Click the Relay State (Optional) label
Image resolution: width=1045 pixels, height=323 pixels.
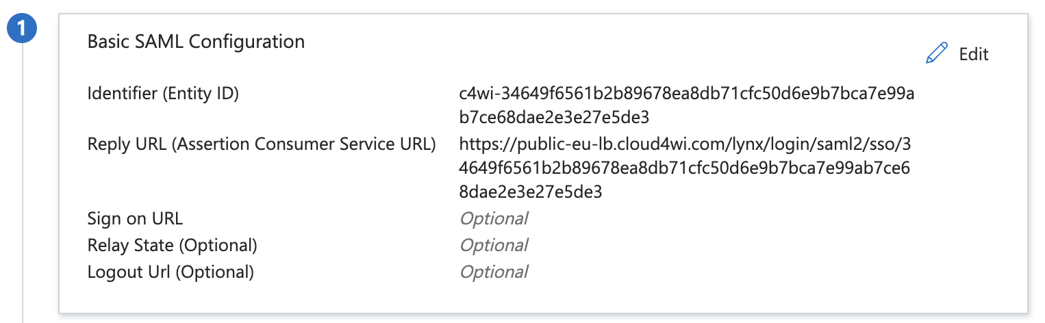pyautogui.click(x=173, y=245)
